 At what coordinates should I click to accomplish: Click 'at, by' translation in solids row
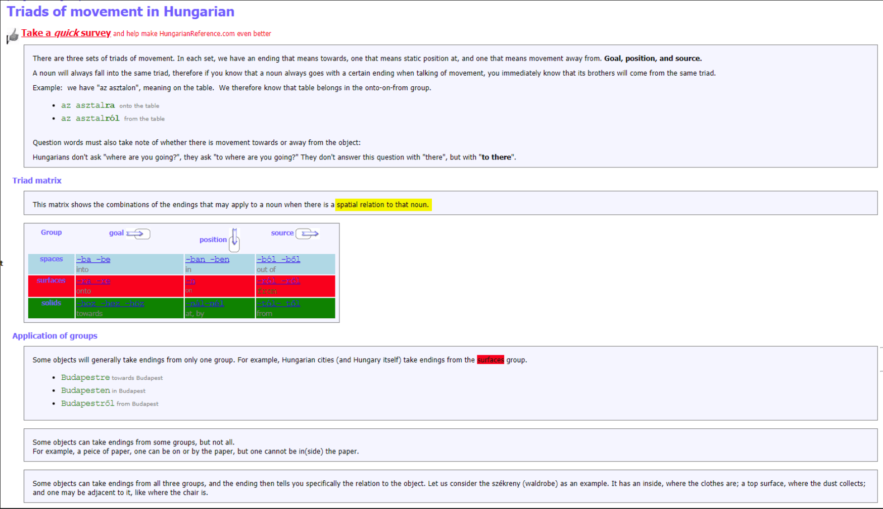tap(194, 314)
